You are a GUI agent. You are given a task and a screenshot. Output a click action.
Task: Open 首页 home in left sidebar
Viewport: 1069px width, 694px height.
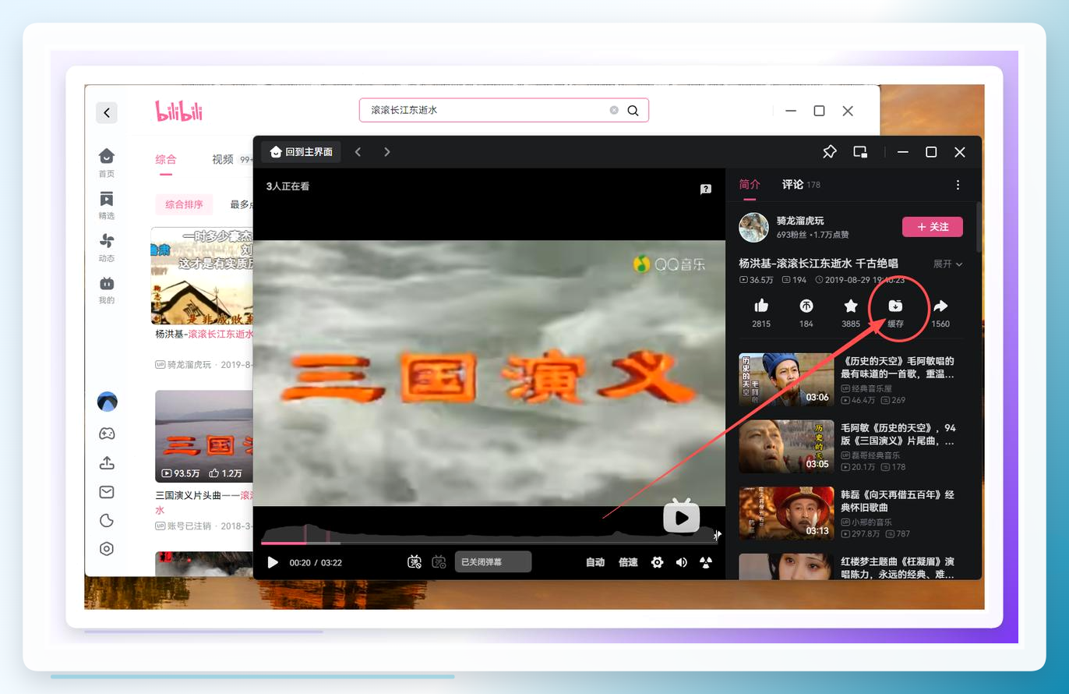[107, 162]
